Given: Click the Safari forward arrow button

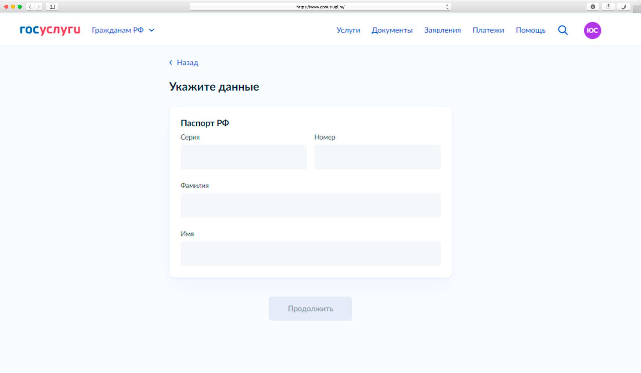Looking at the screenshot, I should (38, 7).
